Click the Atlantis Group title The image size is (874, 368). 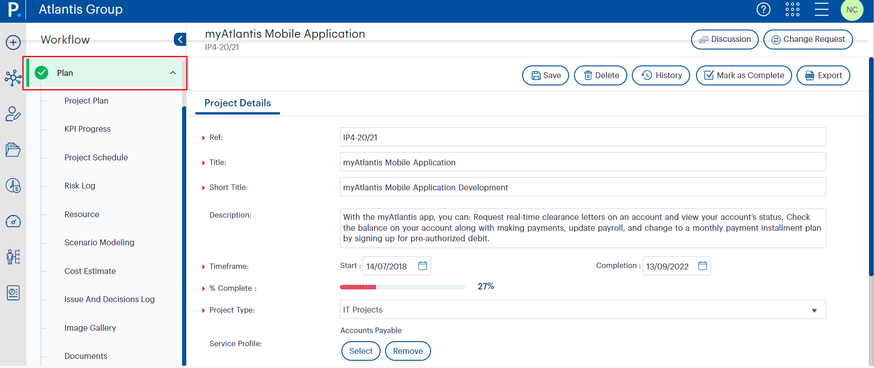coord(81,10)
